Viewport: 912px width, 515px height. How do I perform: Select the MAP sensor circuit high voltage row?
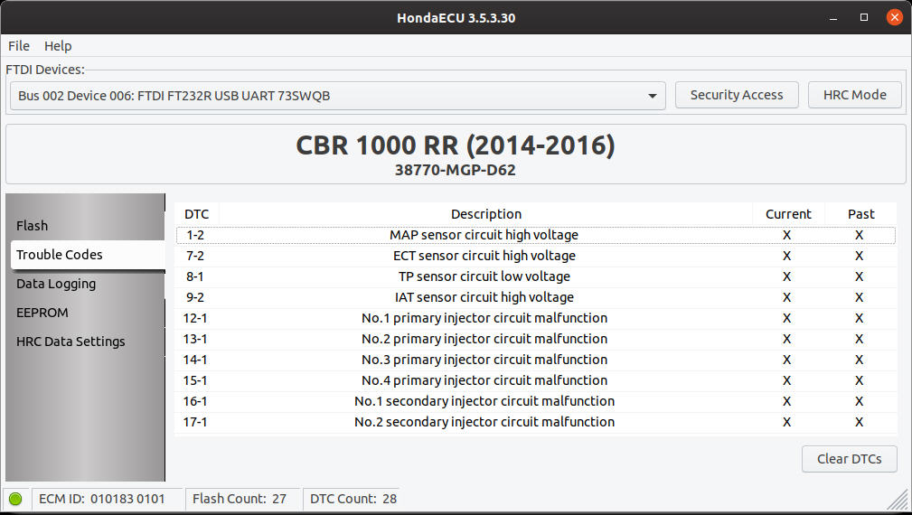point(536,235)
